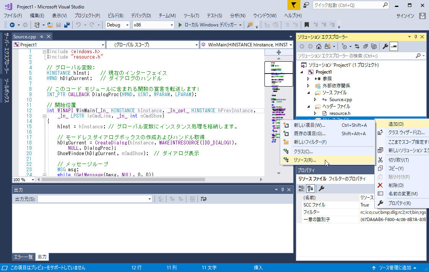
Task: Choose 既存の項目(G)... from the submenu
Action: tap(328, 134)
